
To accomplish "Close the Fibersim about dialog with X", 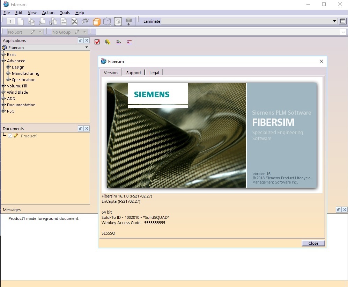I will click(321, 61).
